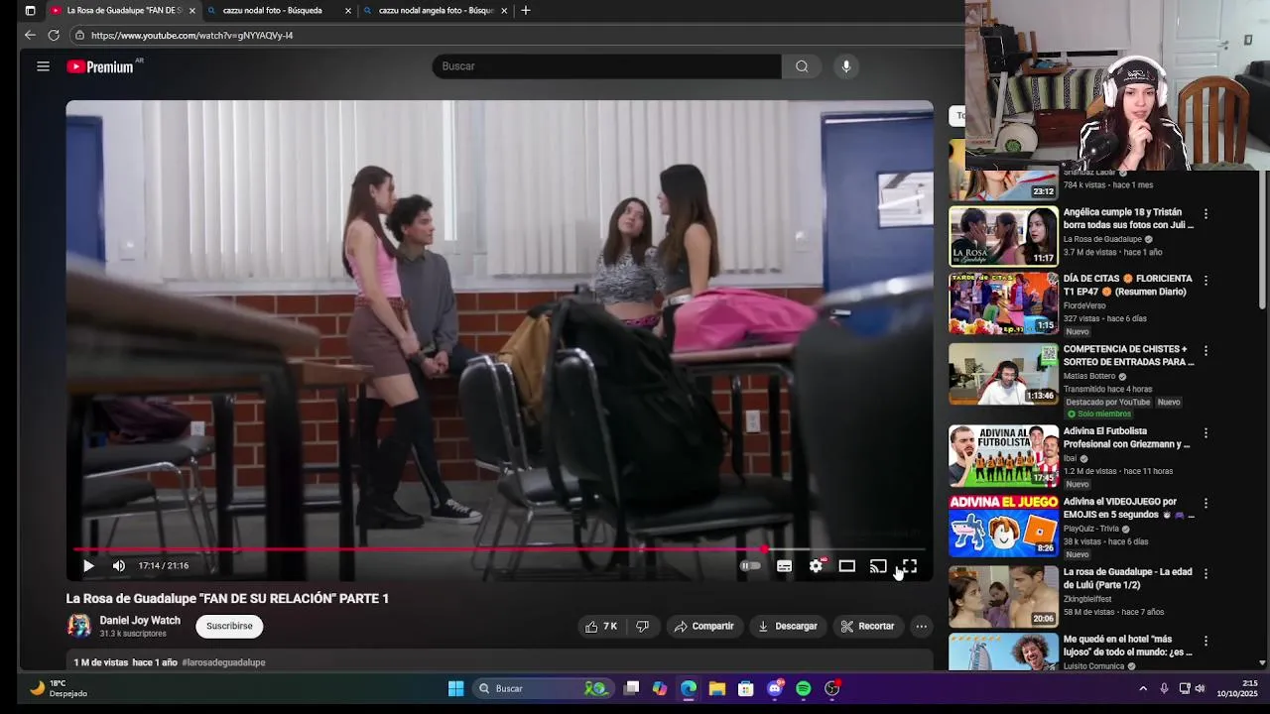Open Task View from the taskbar
This screenshot has width=1270, height=714.
tap(631, 688)
